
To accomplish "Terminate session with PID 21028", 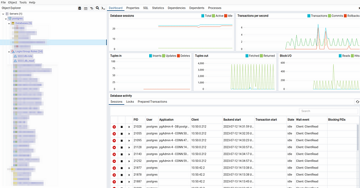I will pos(114,127).
